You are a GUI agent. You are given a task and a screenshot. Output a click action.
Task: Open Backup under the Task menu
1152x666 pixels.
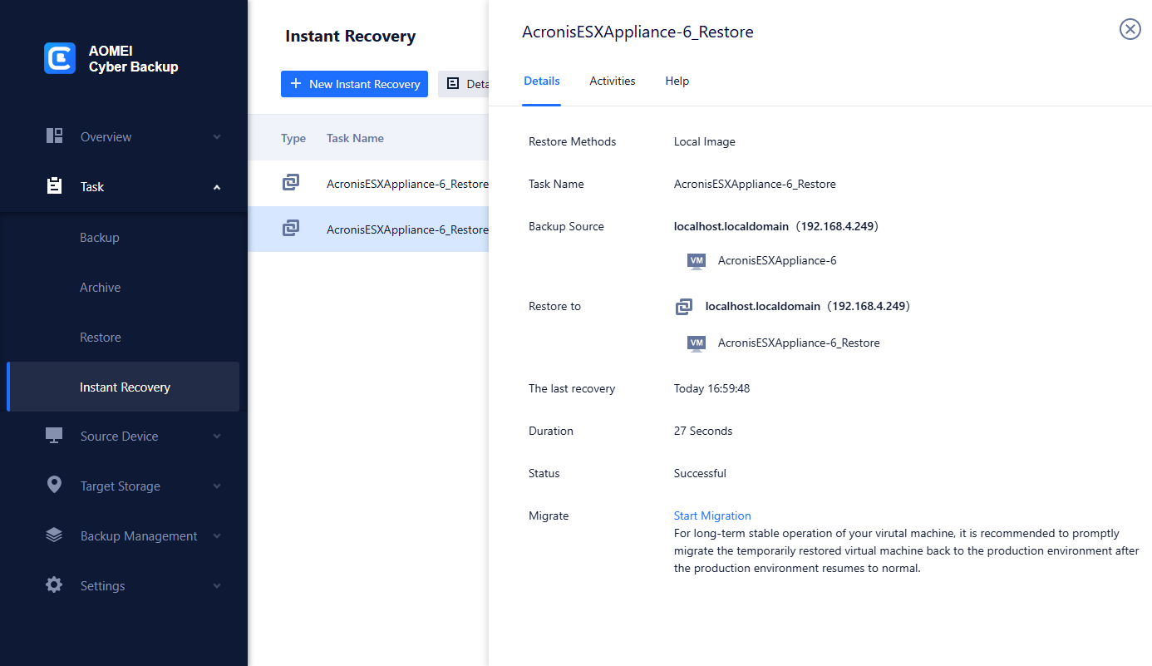click(x=100, y=238)
